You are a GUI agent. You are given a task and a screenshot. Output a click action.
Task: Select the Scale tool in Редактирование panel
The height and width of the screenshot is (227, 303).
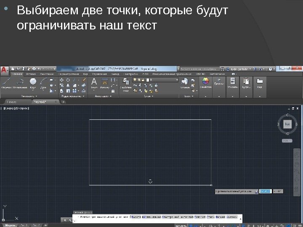pos(68,90)
